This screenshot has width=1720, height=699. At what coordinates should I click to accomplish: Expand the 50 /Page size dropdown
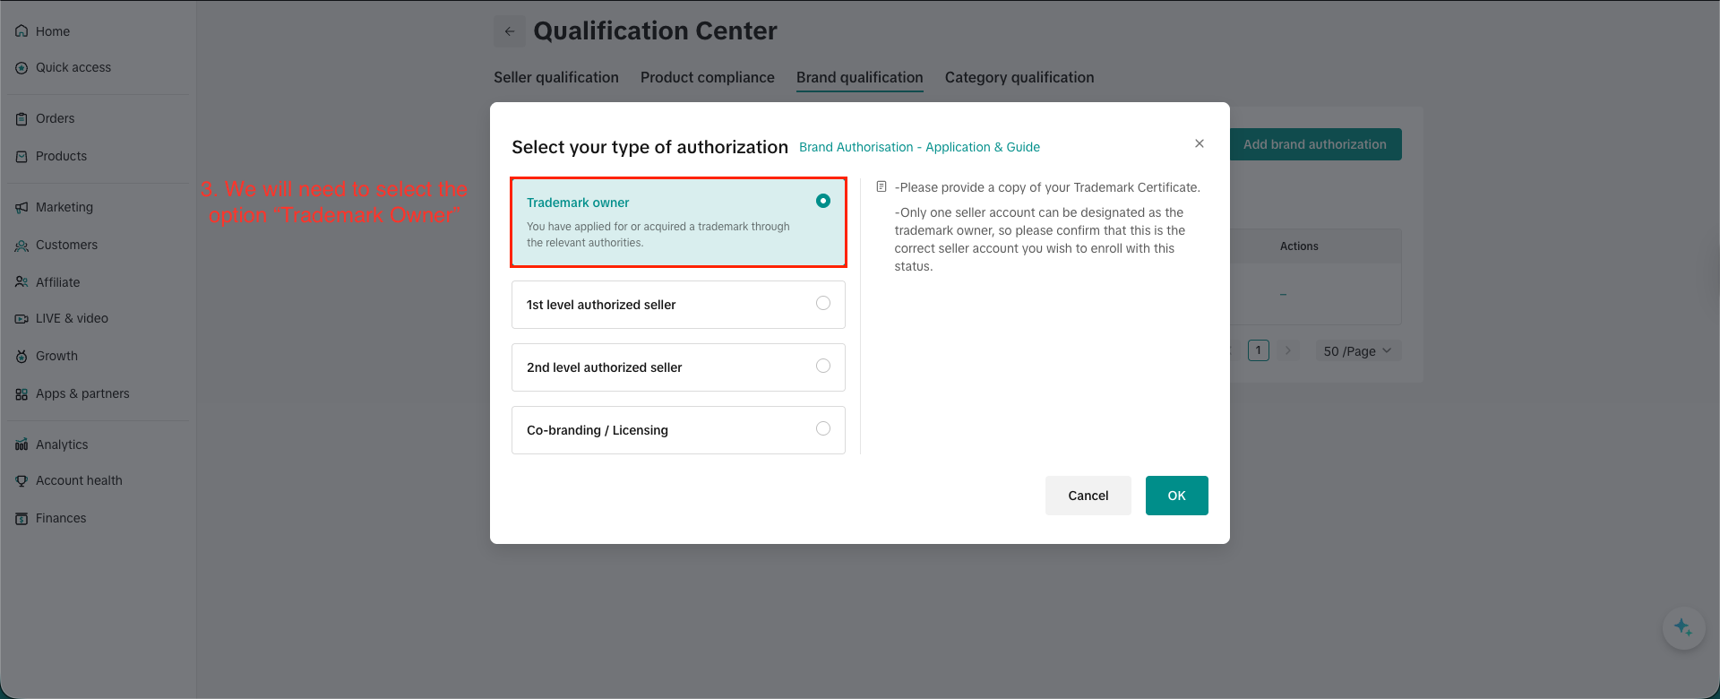1357,351
